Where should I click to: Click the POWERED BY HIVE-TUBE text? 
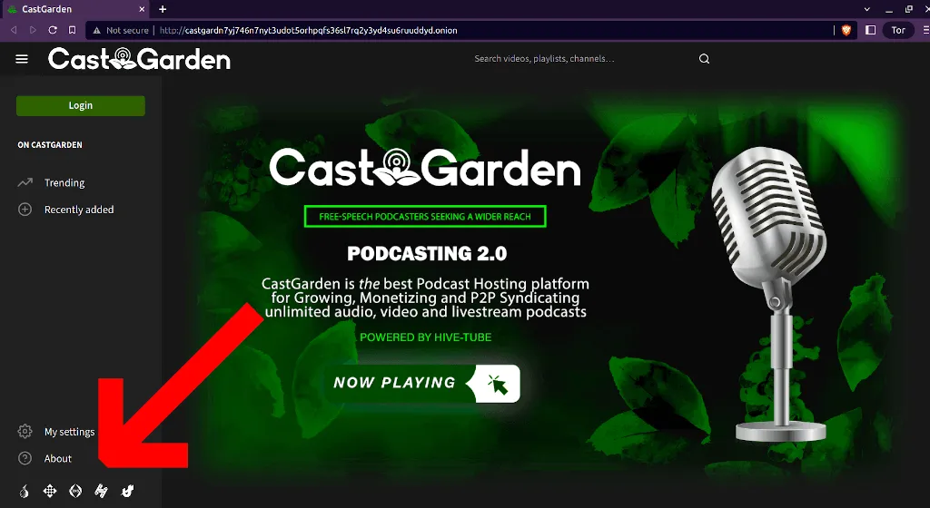pyautogui.click(x=425, y=337)
